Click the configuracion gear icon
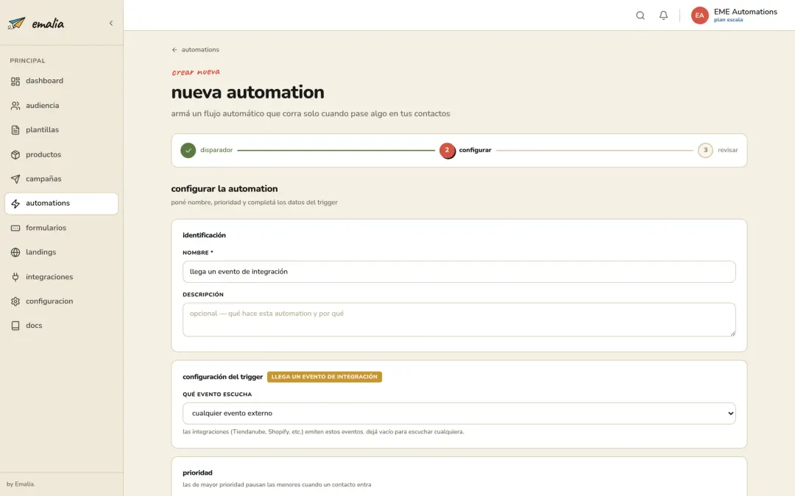Viewport: 795px width, 496px height. coord(15,301)
